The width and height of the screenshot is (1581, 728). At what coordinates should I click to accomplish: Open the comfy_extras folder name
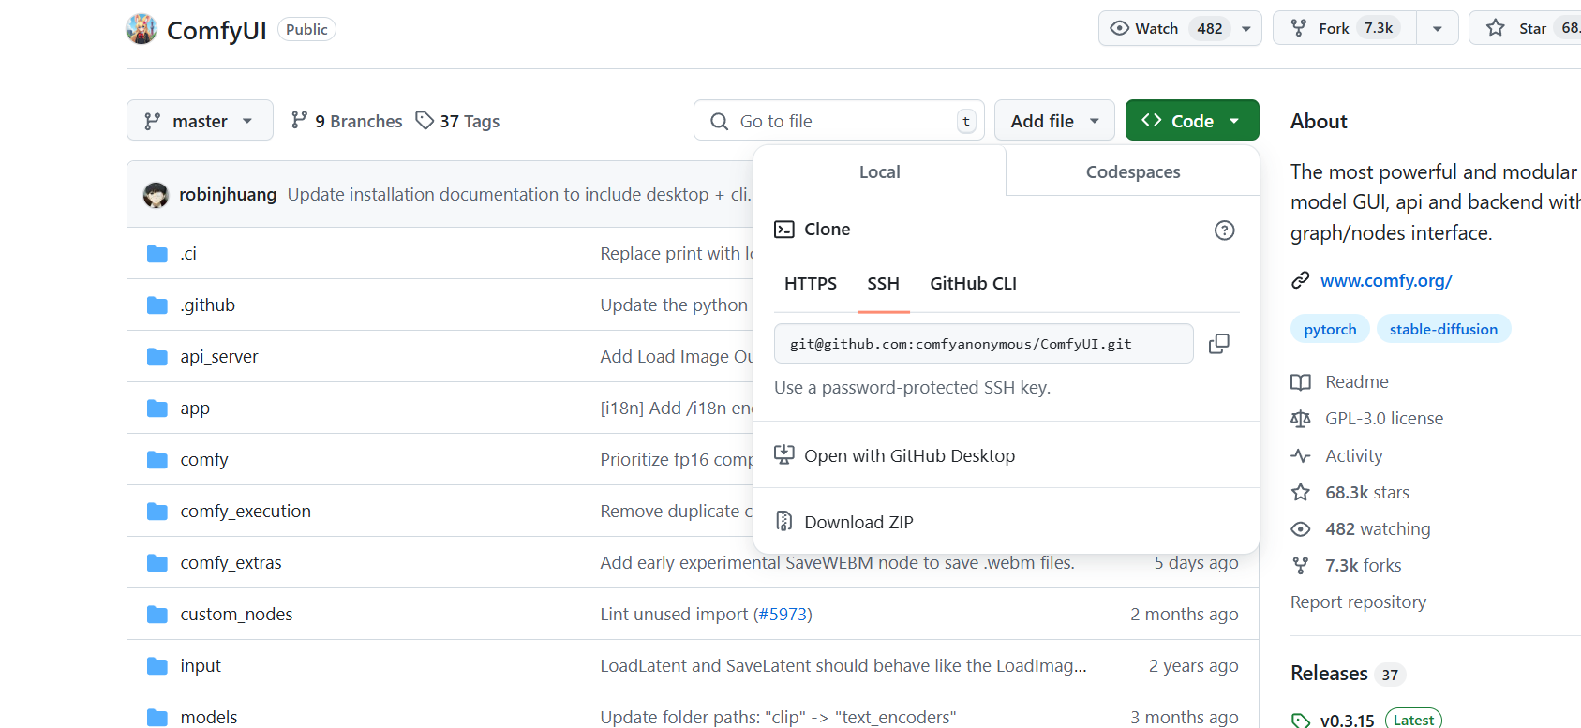pyautogui.click(x=231, y=563)
